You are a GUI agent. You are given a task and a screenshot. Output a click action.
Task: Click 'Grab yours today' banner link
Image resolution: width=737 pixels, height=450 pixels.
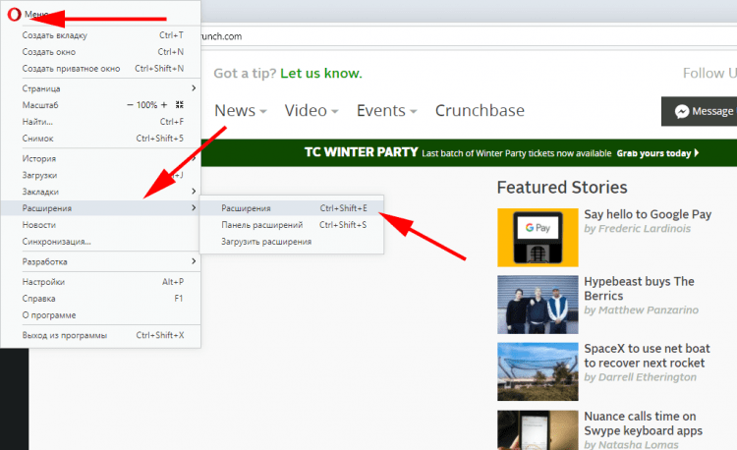[x=657, y=153]
